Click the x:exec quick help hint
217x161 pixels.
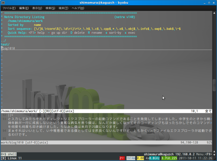130,33
